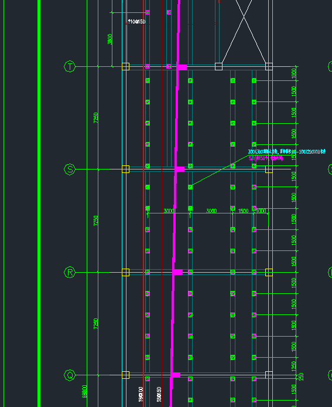
Task: Select the magenta SJ1 annotation text
Action: [x=266, y=158]
